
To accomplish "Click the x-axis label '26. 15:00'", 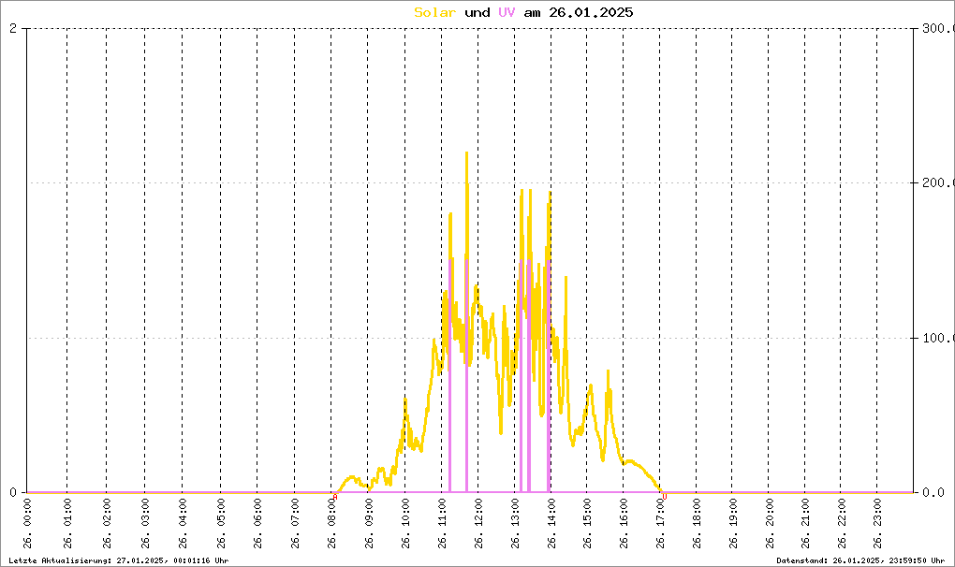I will (588, 524).
